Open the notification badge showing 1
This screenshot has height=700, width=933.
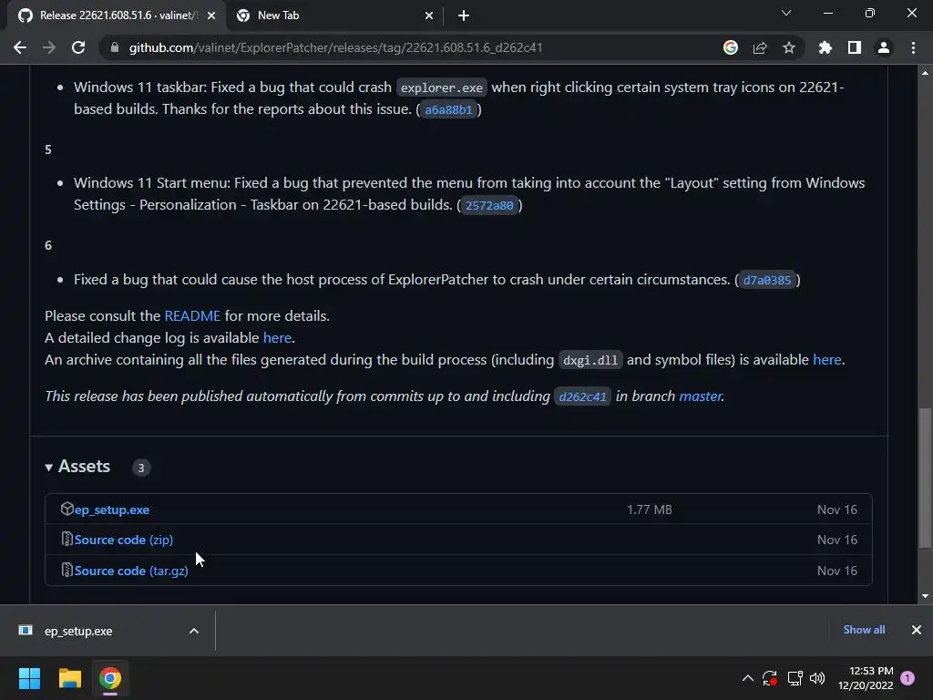click(x=907, y=678)
